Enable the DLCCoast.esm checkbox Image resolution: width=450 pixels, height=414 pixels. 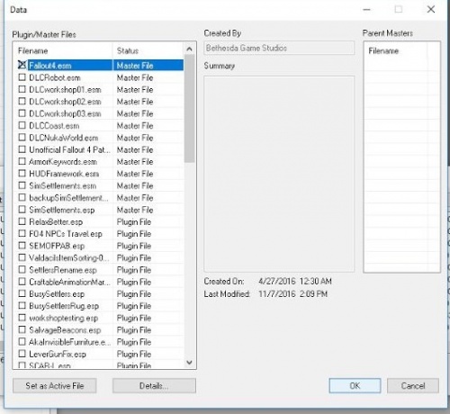point(22,125)
